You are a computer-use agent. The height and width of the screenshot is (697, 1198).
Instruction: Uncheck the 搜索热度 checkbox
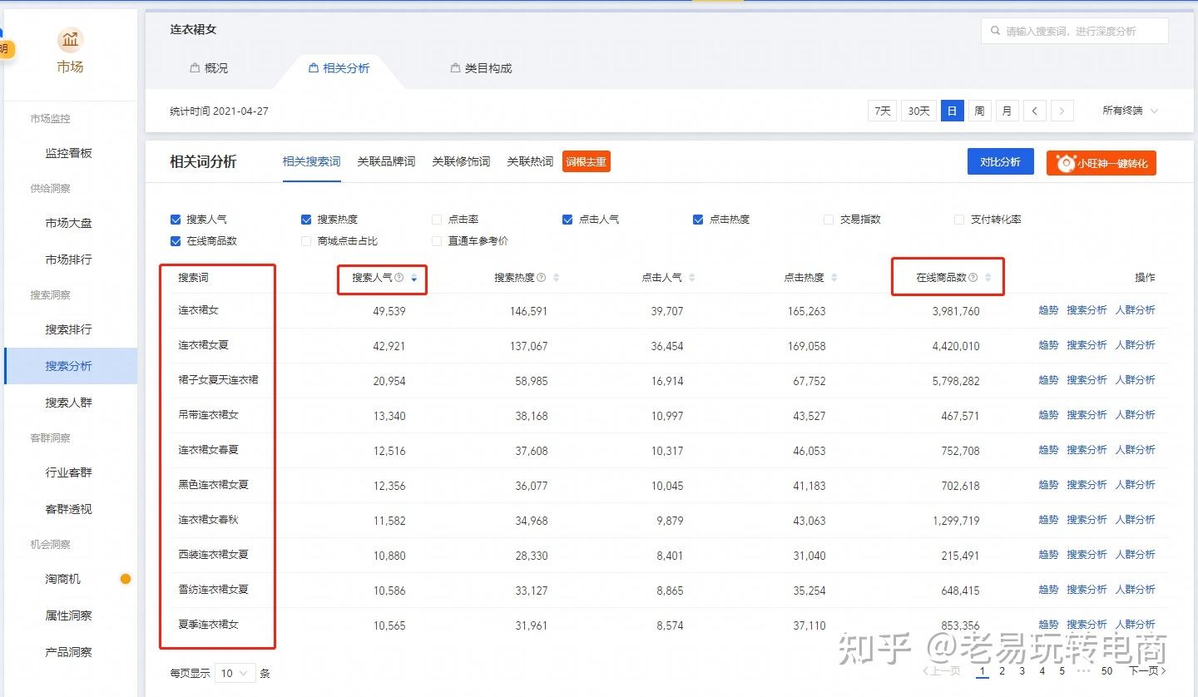[305, 219]
